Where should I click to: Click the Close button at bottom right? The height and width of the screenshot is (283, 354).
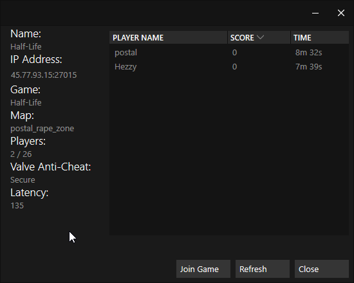tap(322, 269)
